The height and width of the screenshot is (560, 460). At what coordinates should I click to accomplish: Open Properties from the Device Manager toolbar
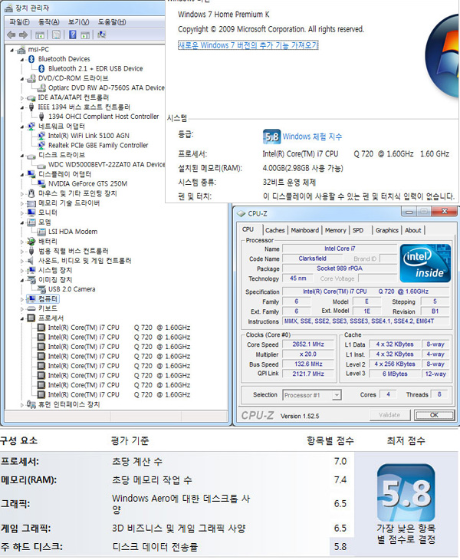point(57,35)
